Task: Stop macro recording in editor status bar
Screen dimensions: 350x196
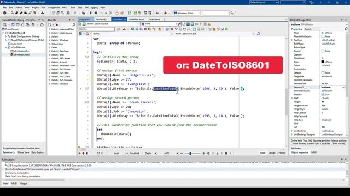Action: 87,154
